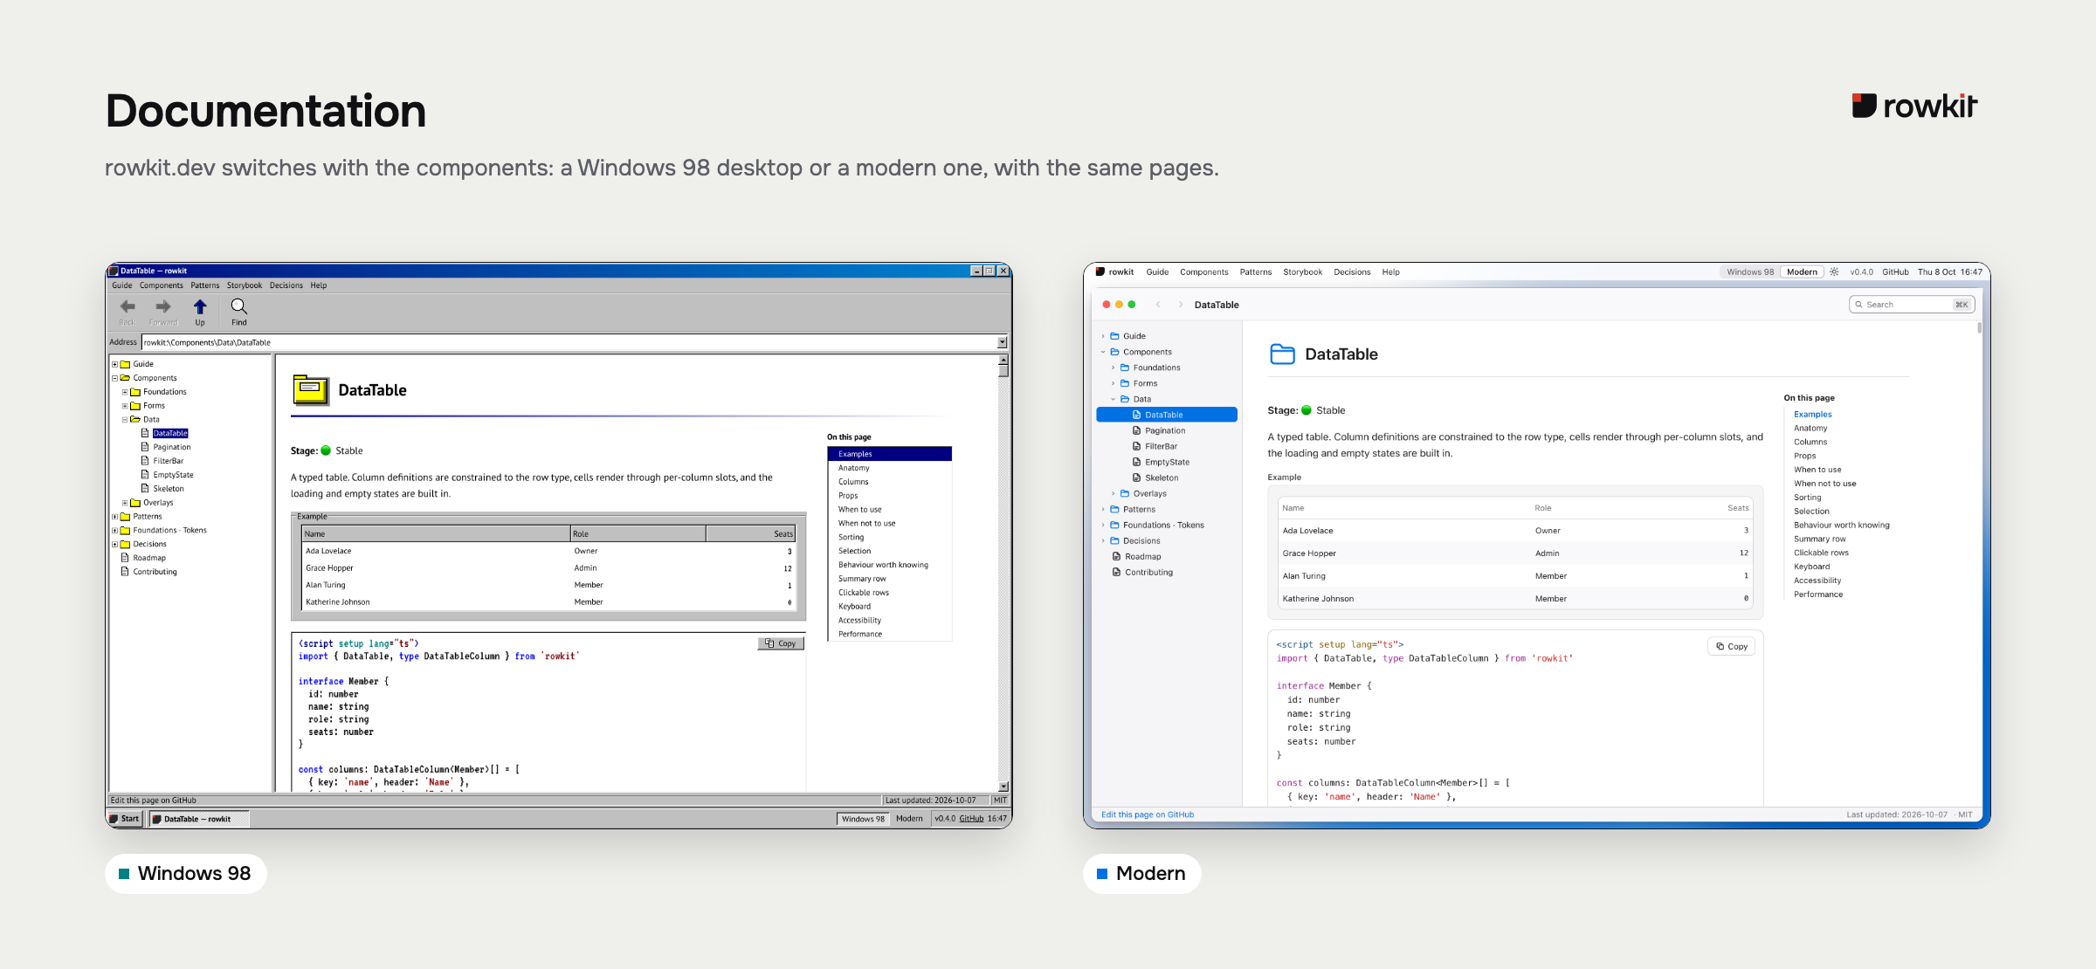Select the Pagination page in Windows 98 tree
2096x969 pixels.
click(x=171, y=447)
